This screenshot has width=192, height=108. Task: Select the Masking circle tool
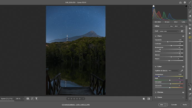coord(190,20)
